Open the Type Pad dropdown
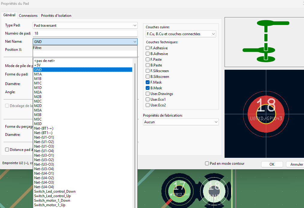Viewport: 304px width, 208px height. tap(85, 26)
